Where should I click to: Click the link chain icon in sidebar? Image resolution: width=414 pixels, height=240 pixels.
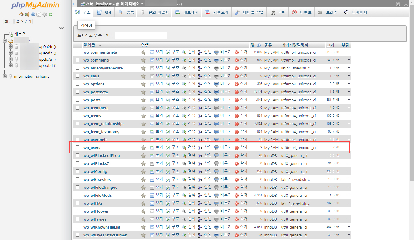click(x=61, y=27)
